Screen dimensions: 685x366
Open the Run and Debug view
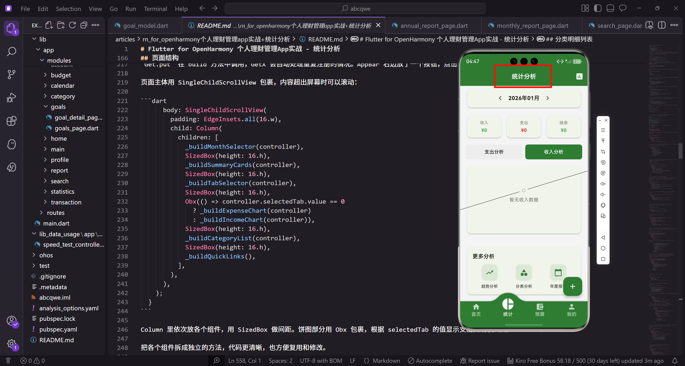11,97
